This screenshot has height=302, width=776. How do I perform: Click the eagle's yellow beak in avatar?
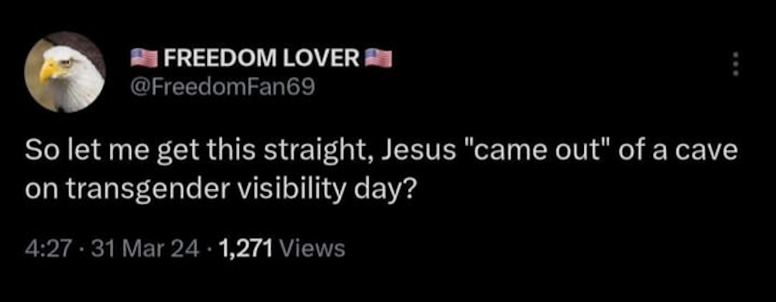[x=47, y=70]
